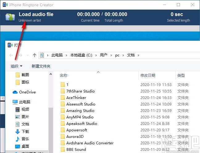Select 文档 in the address breadcrumb
The width and height of the screenshot is (200, 153).
point(131,55)
